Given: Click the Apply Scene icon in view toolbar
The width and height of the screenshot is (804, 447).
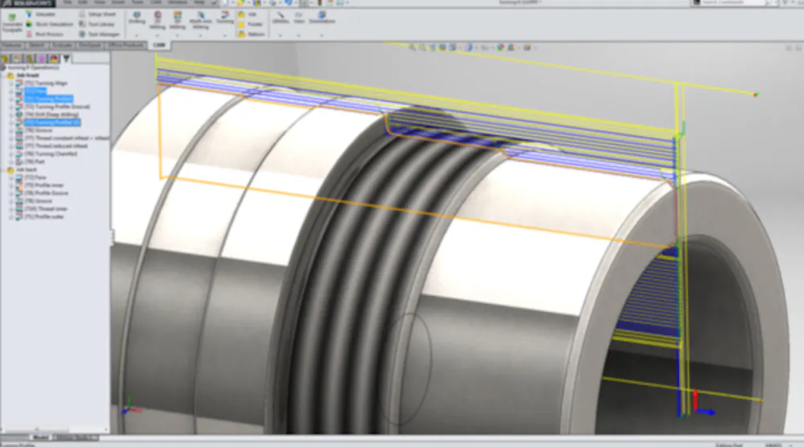Looking at the screenshot, I should point(511,47).
